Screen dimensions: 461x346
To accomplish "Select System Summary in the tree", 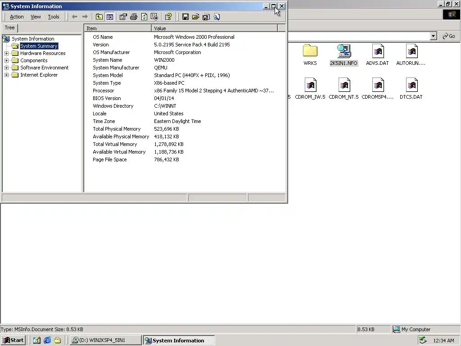I will coord(39,46).
